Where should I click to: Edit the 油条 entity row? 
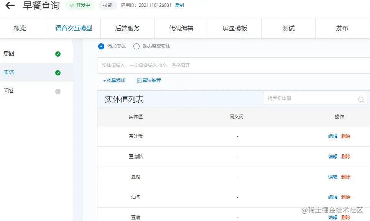[333, 197]
